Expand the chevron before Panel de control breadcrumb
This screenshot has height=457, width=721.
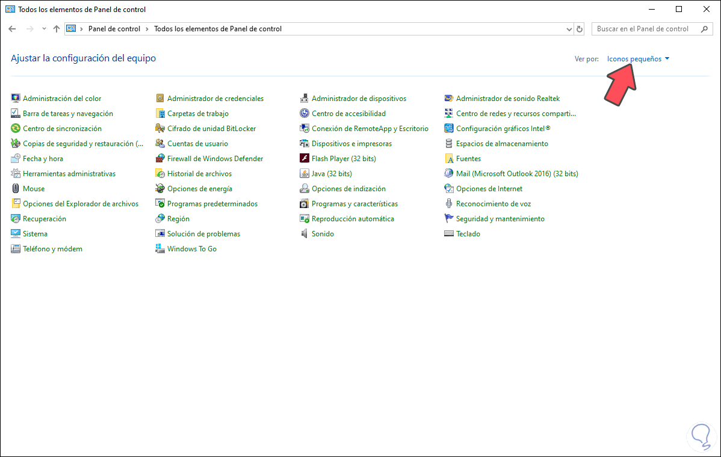[x=81, y=29]
